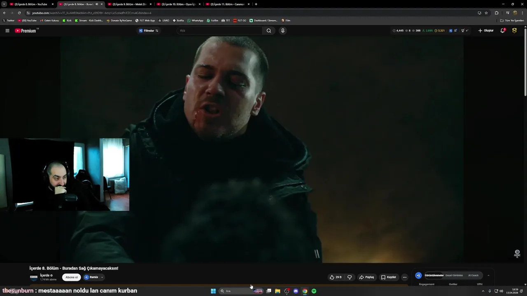Share the video with Paylaş
Image resolution: width=527 pixels, height=296 pixels.
click(366, 277)
